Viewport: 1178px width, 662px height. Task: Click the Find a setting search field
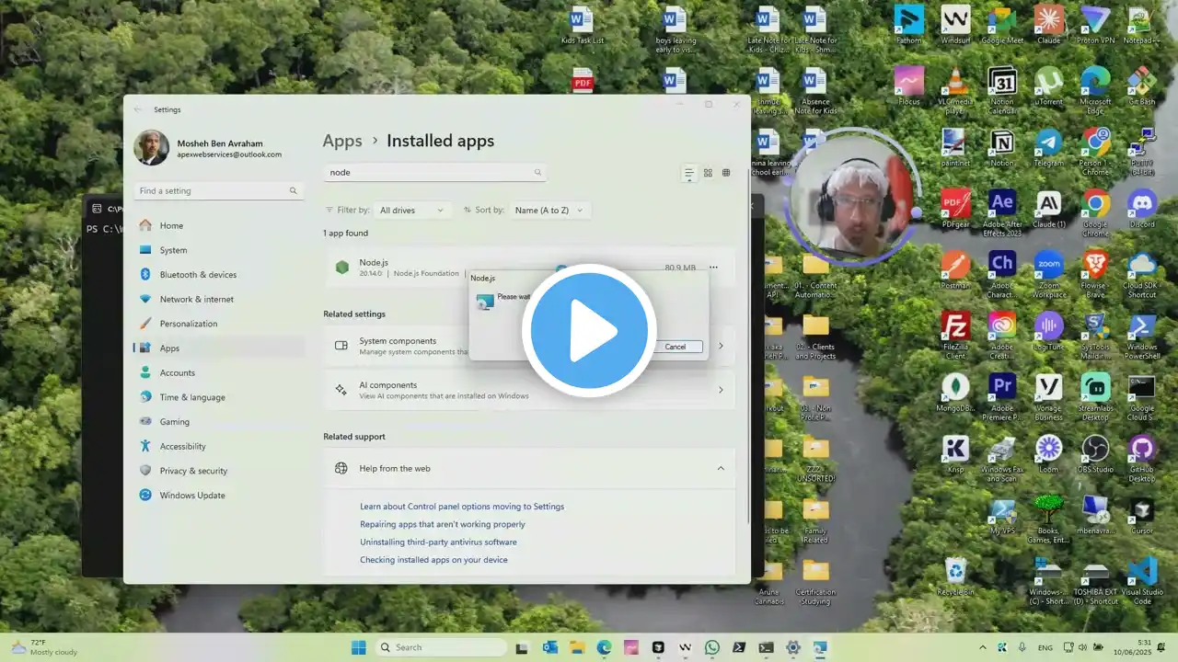point(219,190)
